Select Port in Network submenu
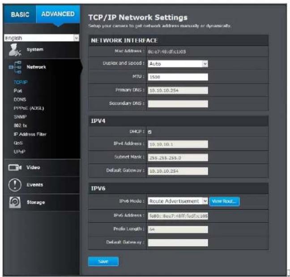Image resolution: width=290 pixels, height=277 pixels. pos(18,91)
